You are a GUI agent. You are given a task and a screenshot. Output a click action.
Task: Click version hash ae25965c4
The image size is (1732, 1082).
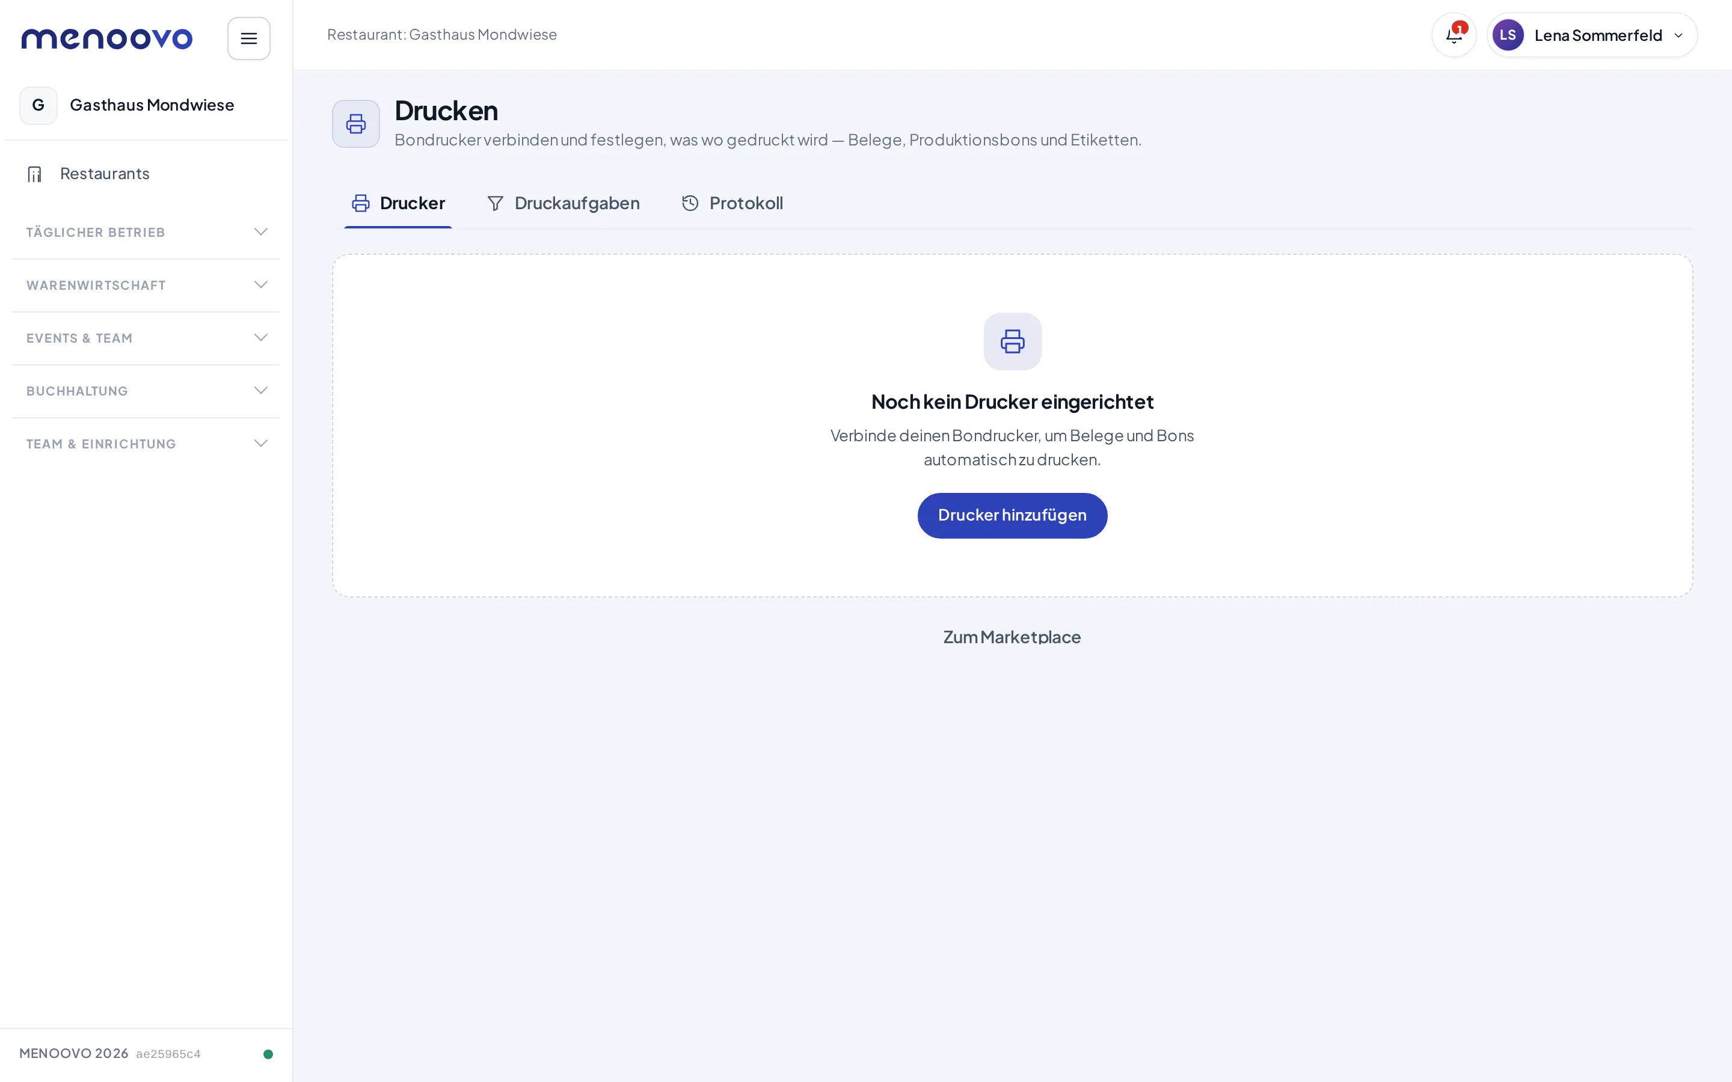pos(168,1054)
